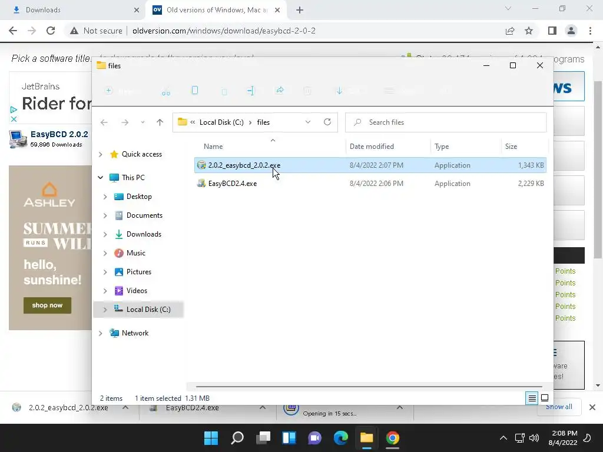603x452 pixels.
Task: Open Videos in the navigation pane
Action: 137,291
